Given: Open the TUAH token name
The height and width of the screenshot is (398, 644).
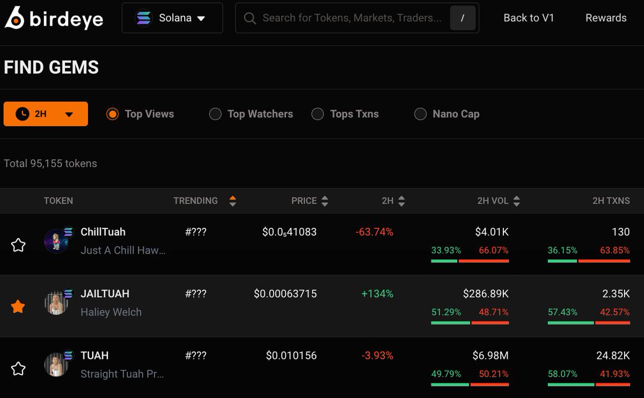Looking at the screenshot, I should point(94,355).
